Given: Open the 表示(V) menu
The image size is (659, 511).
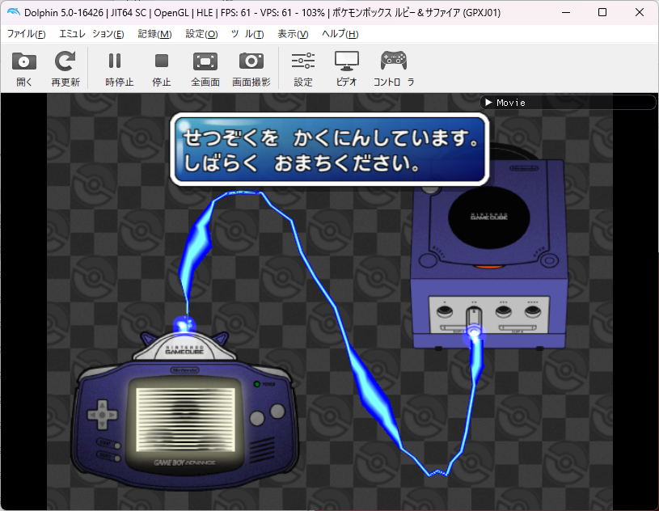Looking at the screenshot, I should 293,34.
